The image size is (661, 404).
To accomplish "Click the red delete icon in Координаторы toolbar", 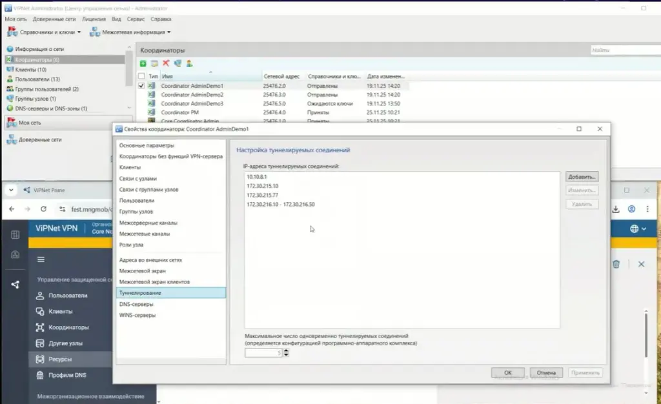I will [x=165, y=63].
